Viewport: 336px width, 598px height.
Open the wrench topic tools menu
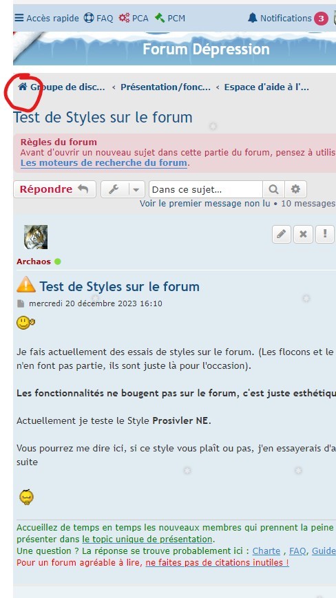point(114,189)
